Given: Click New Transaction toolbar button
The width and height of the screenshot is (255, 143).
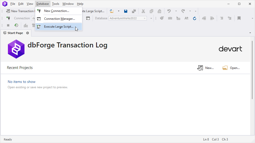Looking at the screenshot, I should [x=20, y=11].
